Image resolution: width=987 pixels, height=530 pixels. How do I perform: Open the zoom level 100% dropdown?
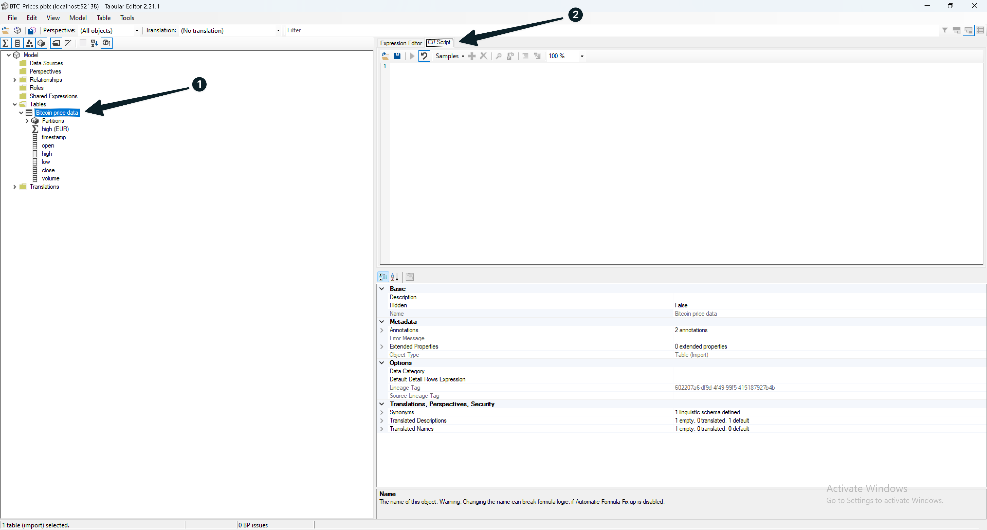click(x=582, y=56)
